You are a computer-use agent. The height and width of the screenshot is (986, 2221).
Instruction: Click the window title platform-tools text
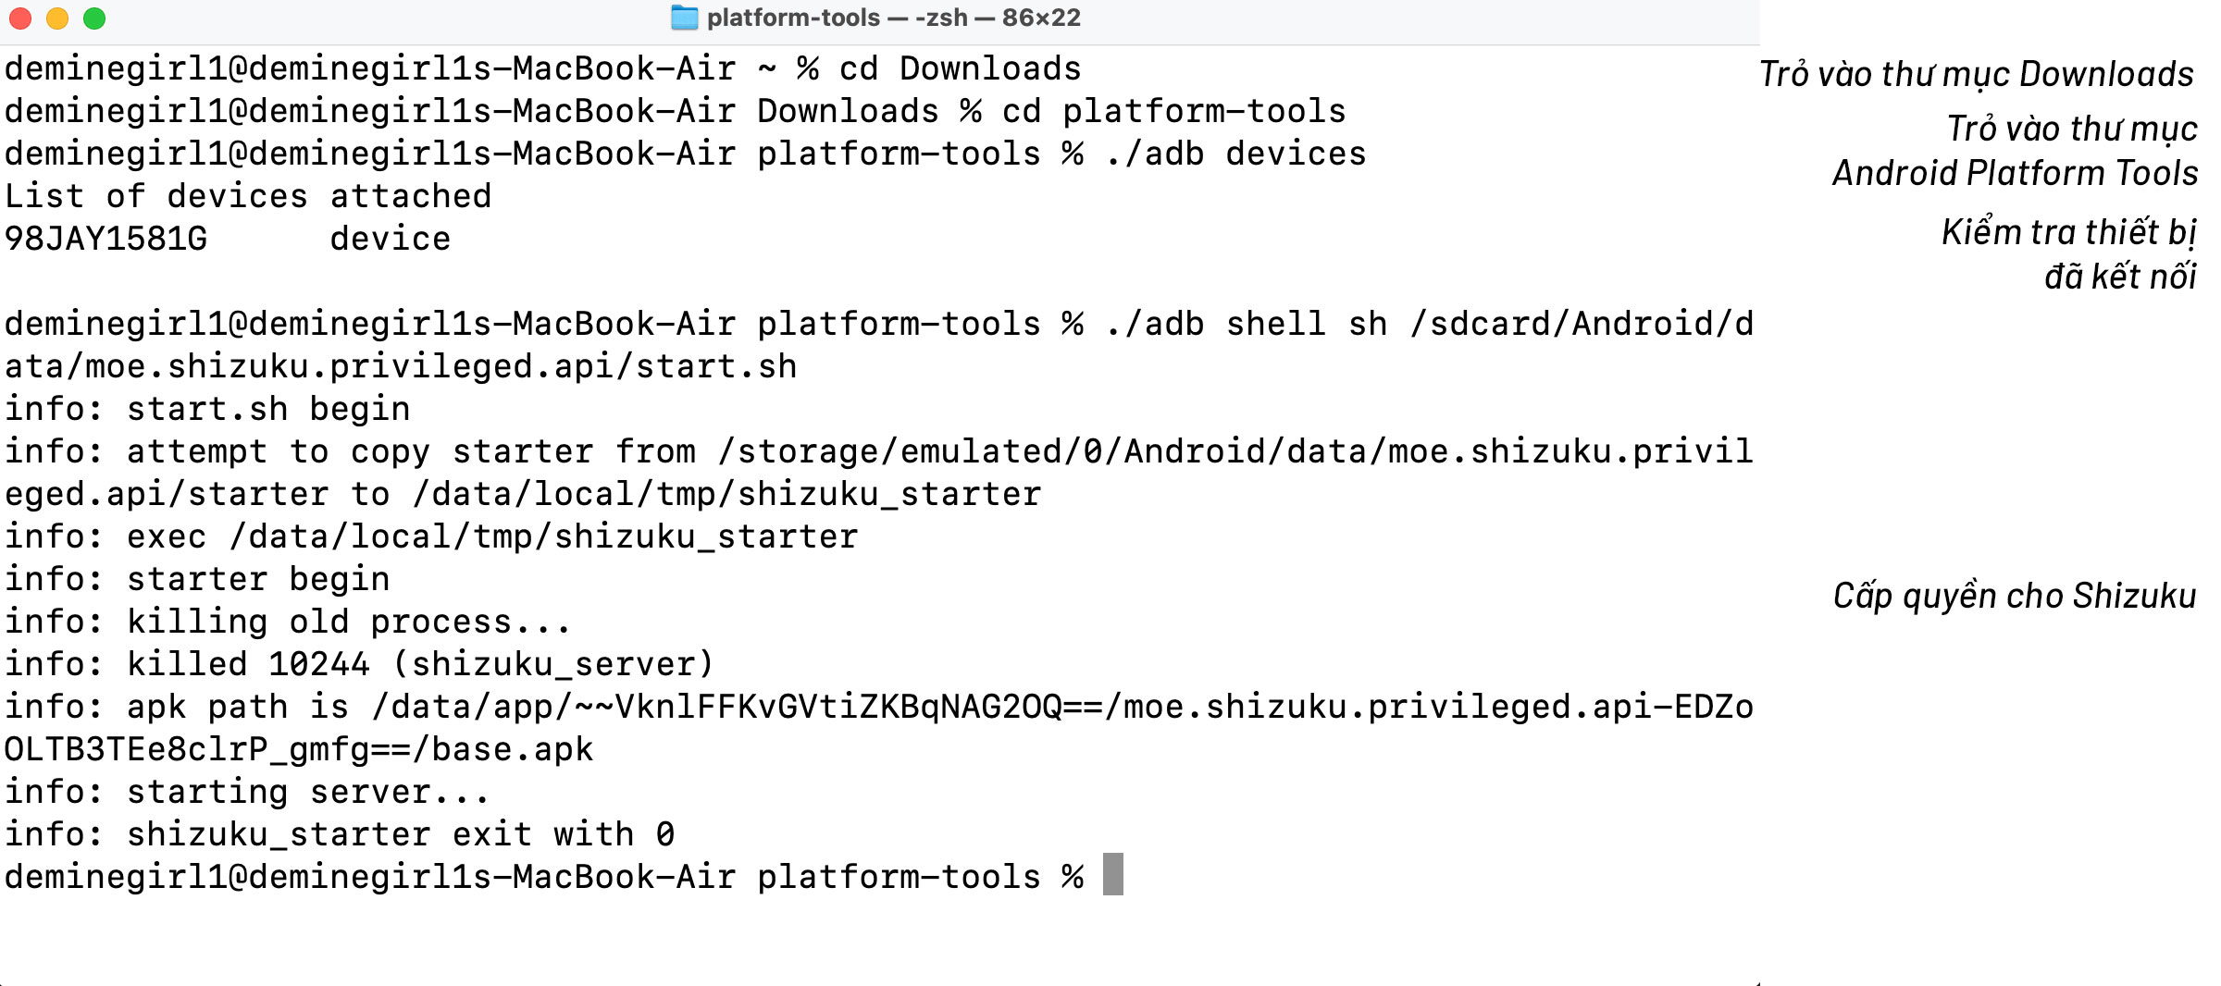(x=894, y=18)
